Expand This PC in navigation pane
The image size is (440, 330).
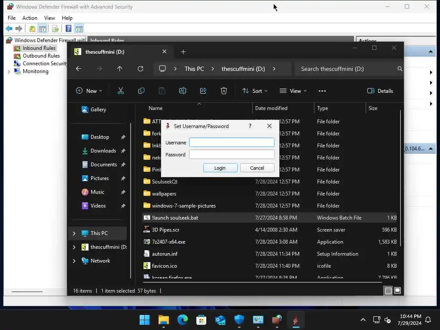click(74, 233)
